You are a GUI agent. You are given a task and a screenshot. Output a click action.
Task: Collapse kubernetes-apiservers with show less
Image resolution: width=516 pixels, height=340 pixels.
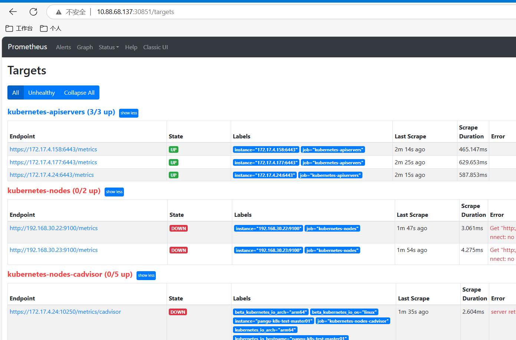129,113
